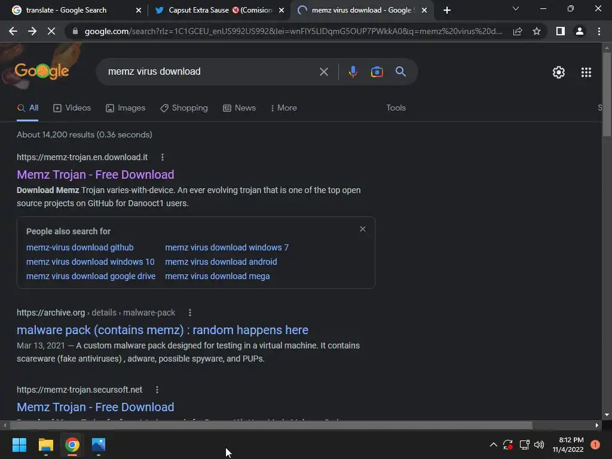Open notification center badge

click(595, 445)
